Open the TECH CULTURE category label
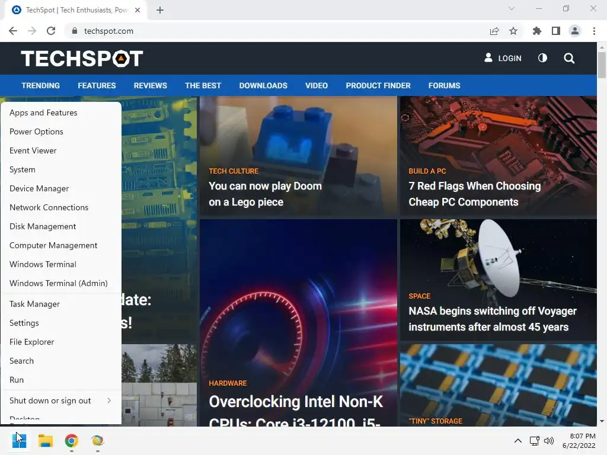The height and width of the screenshot is (455, 607). 234,171
